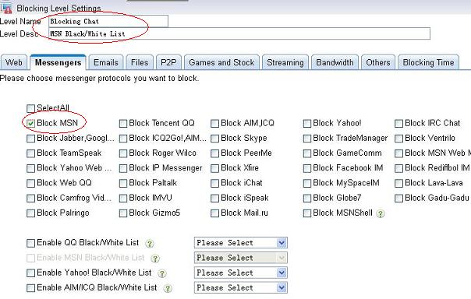Tick Block TradeManager checkbox
Viewport: 471px width, 299px height.
(306, 139)
